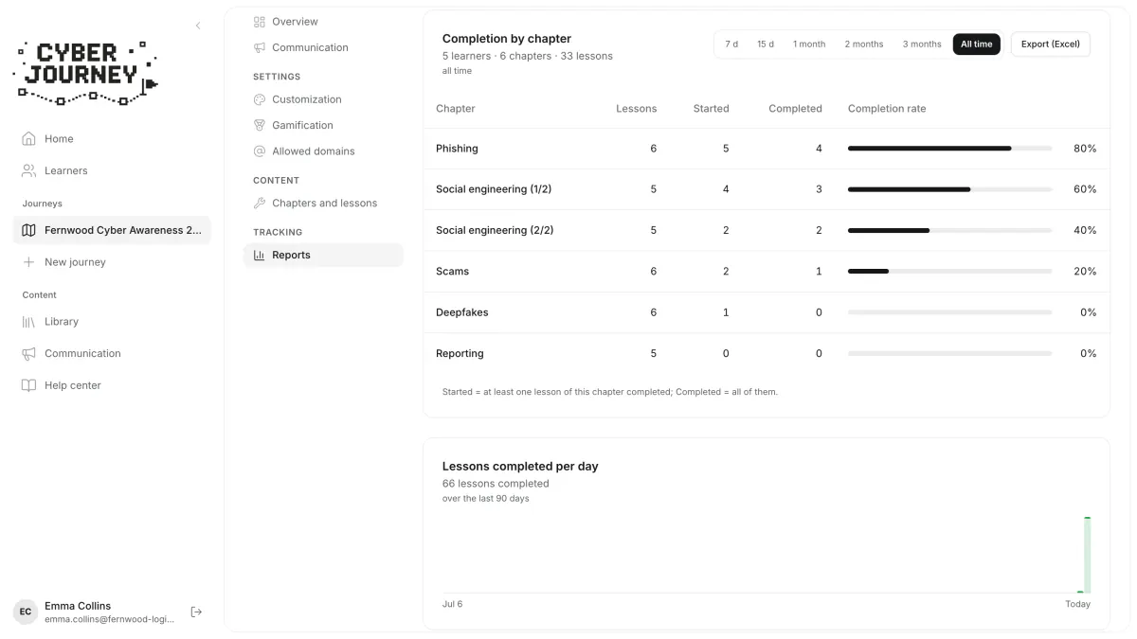This screenshot has height=639, width=1137.
Task: Choose the 3 months time range
Action: point(922,44)
